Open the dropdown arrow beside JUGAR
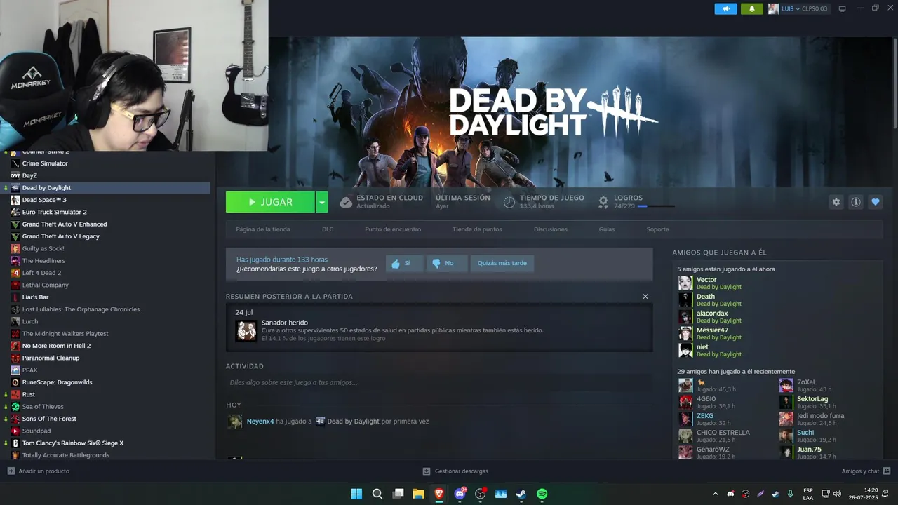 pos(322,202)
